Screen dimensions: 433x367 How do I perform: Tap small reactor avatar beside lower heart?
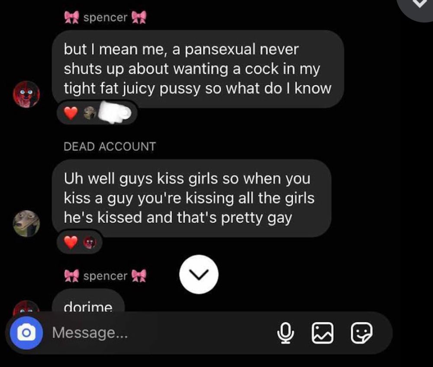pos(90,242)
